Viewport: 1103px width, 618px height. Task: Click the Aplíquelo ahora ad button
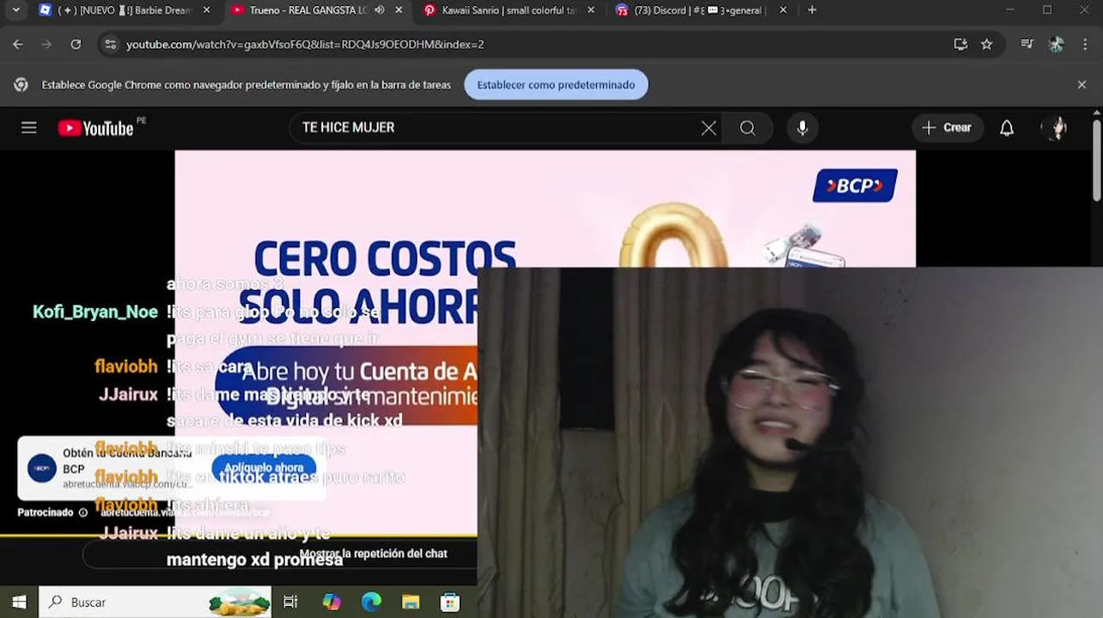click(264, 468)
